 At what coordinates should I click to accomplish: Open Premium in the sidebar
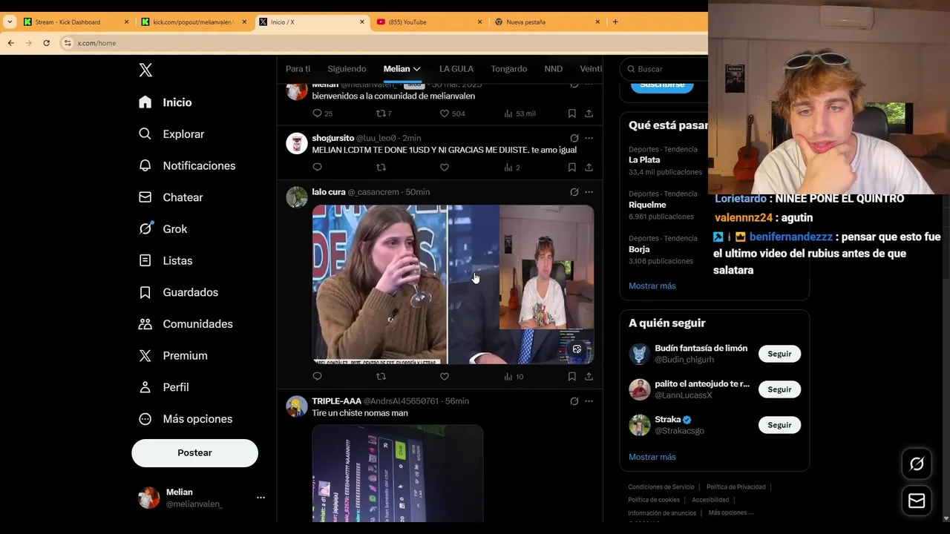173,356
